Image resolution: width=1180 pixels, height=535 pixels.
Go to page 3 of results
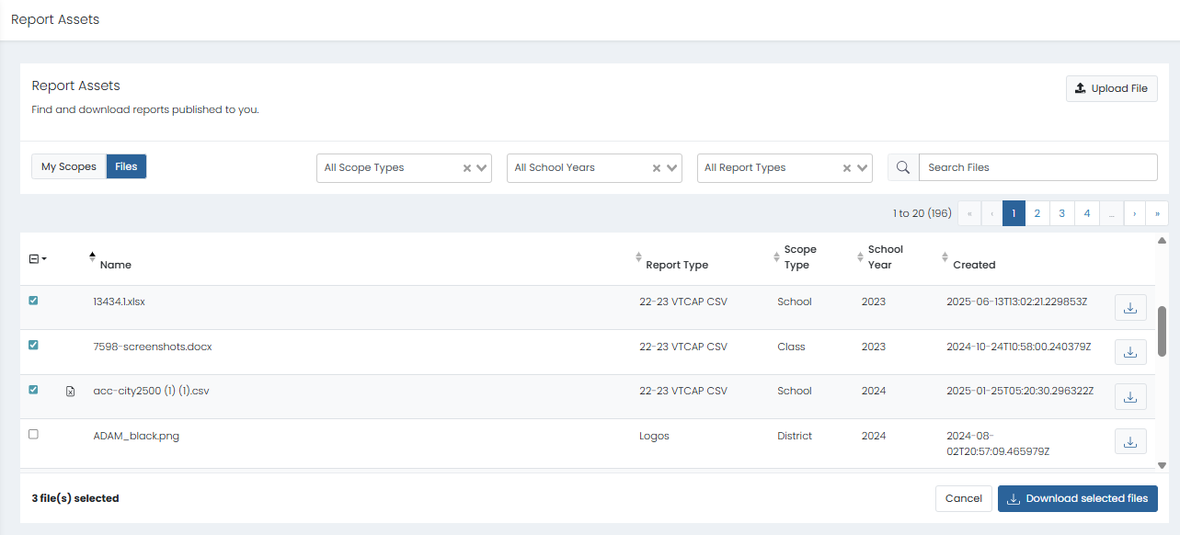[x=1061, y=213]
